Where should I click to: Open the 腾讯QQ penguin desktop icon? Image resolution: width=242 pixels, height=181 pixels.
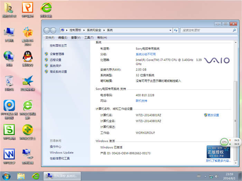pos(28,57)
